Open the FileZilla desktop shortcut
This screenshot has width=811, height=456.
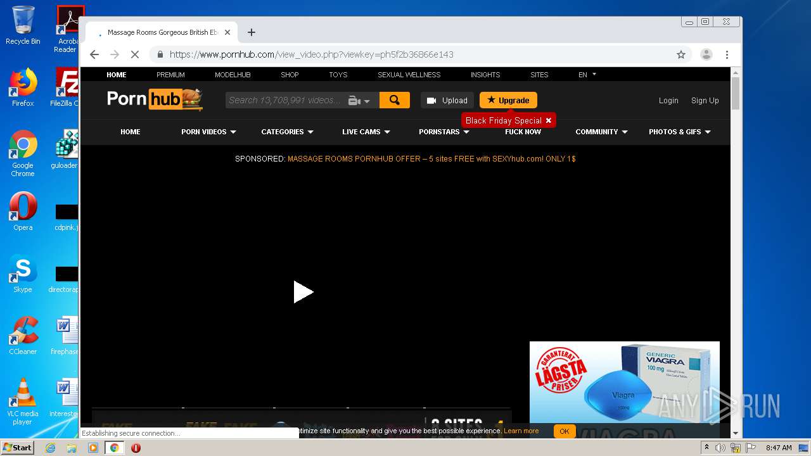pos(65,87)
